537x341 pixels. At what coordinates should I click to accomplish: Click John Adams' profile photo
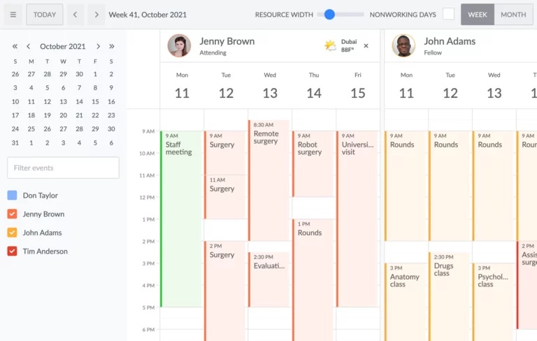[x=403, y=46]
